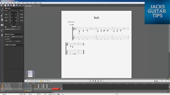Collapse the Play Settings section
170x95 pixels.
coord(23,34)
